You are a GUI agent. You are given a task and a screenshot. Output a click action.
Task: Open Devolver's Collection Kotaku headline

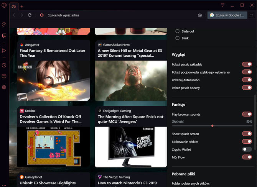coord(51,119)
